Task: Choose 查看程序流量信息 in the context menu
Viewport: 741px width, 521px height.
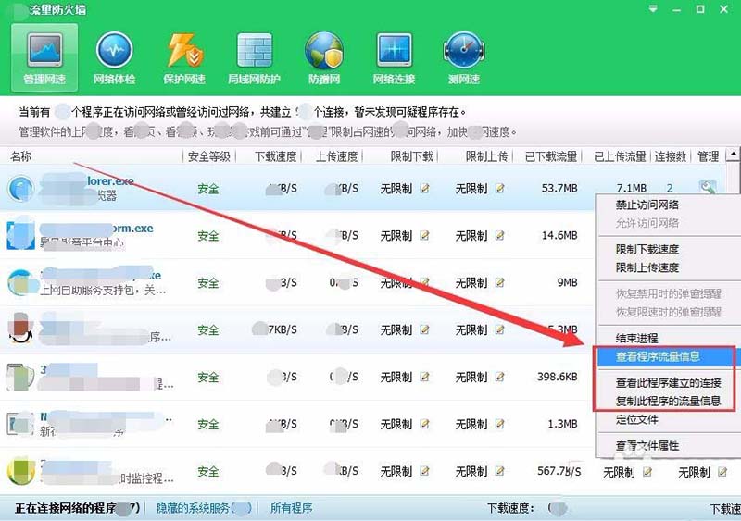Action: click(658, 356)
